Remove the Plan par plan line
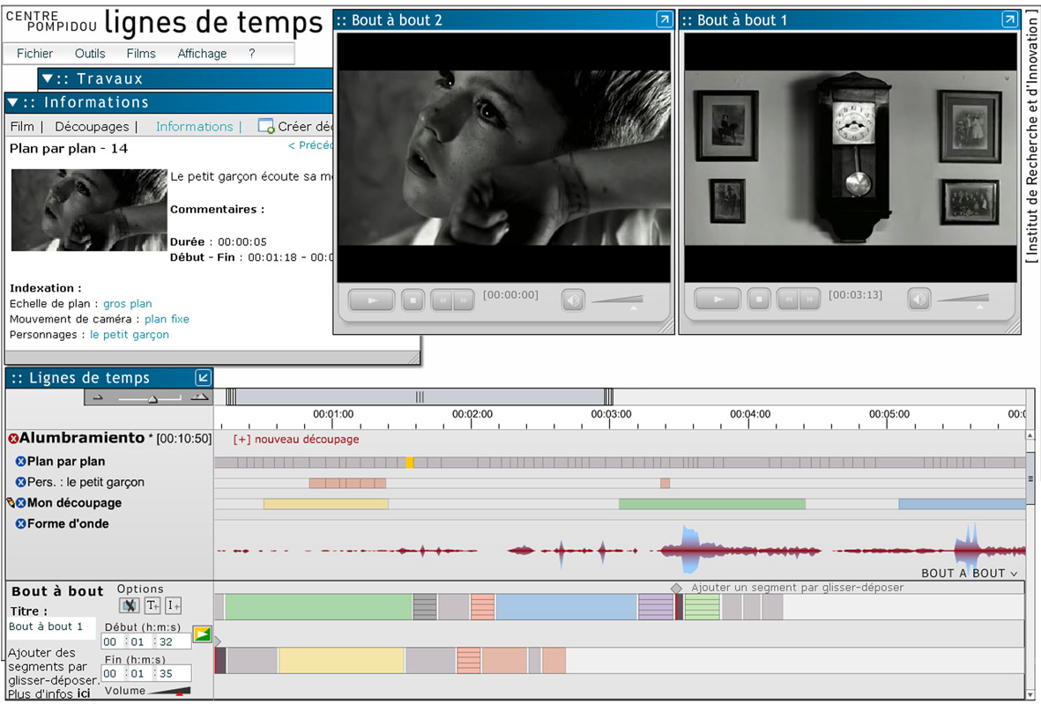Viewport: 1041px width, 704px height. pyautogui.click(x=20, y=461)
